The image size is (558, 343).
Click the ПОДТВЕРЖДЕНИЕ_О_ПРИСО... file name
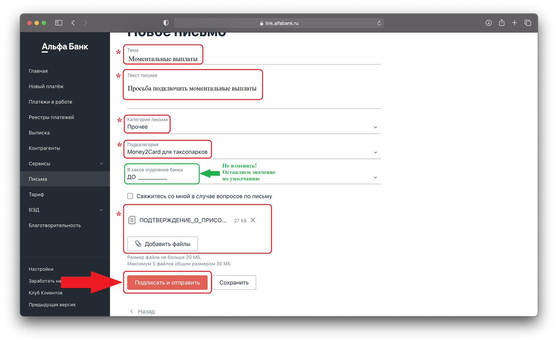point(183,220)
